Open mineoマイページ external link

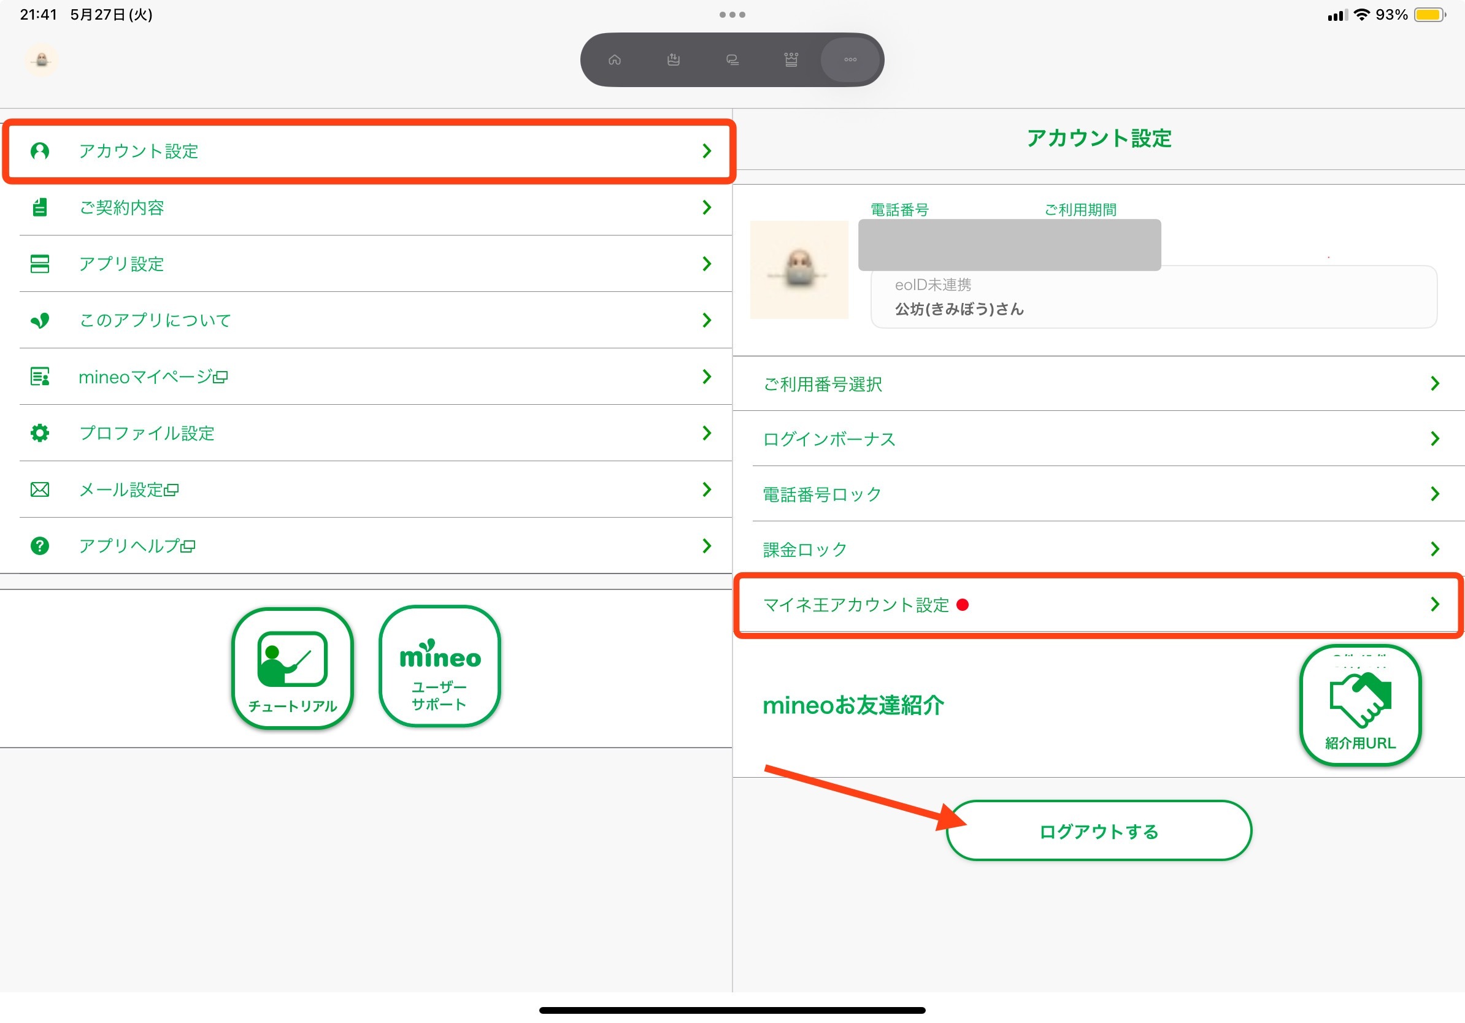pyautogui.click(x=369, y=377)
